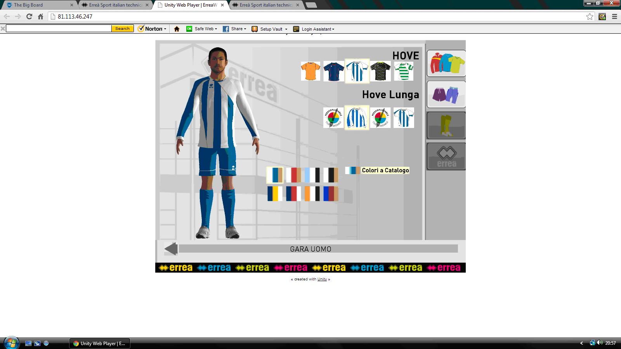Select the navy blue jersey thumbnail

(334, 71)
